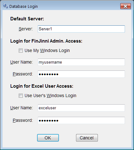Click the Login for Excel User Access: heading
The image size is (134, 150).
[x=42, y=86]
